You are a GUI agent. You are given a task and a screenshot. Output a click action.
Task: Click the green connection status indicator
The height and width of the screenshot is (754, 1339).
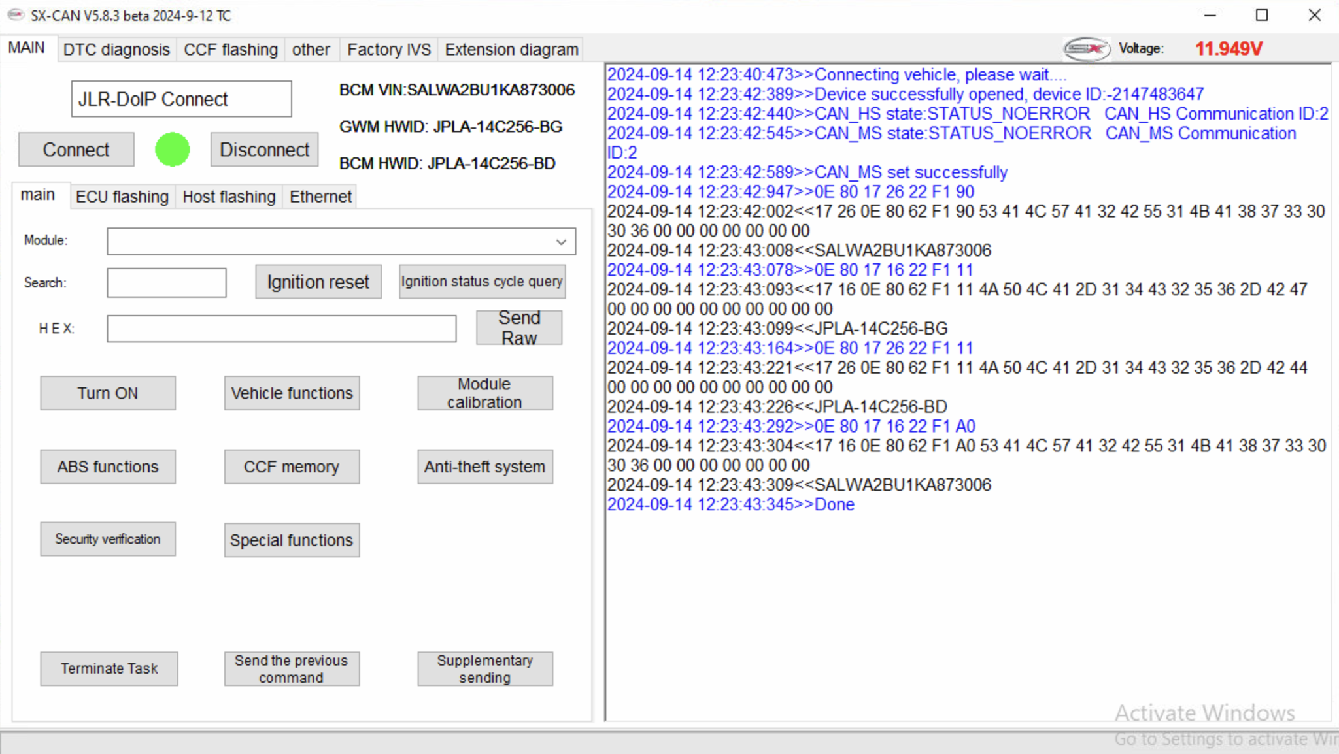[173, 150]
